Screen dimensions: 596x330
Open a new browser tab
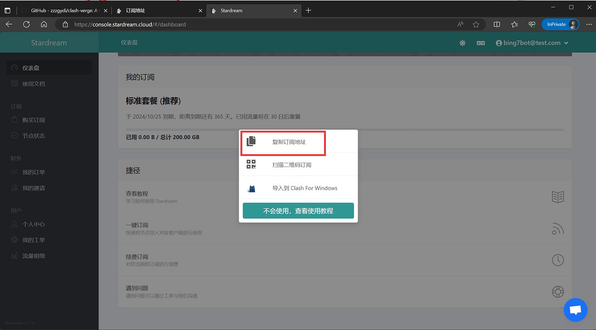click(x=309, y=11)
